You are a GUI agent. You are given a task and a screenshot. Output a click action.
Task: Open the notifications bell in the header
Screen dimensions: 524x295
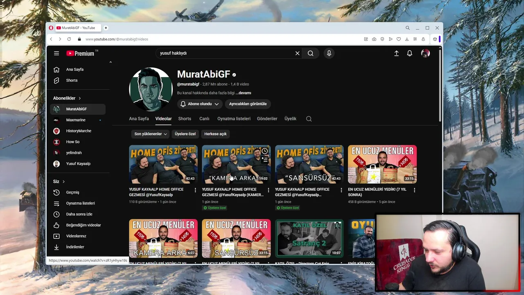point(409,53)
